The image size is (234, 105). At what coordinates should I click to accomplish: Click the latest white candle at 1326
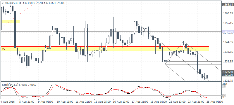tap(207, 76)
